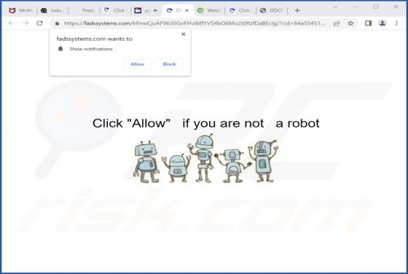Close the active tab
The image size is (408, 274).
pos(187,10)
